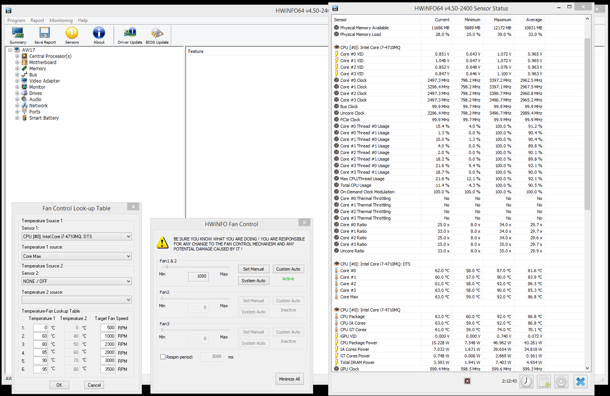Open fan control via the fan icon in Sensor Status
The width and height of the screenshot is (610, 396).
(467, 381)
